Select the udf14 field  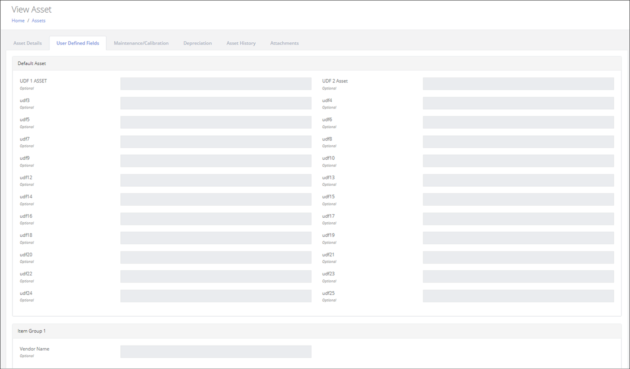[x=216, y=199]
